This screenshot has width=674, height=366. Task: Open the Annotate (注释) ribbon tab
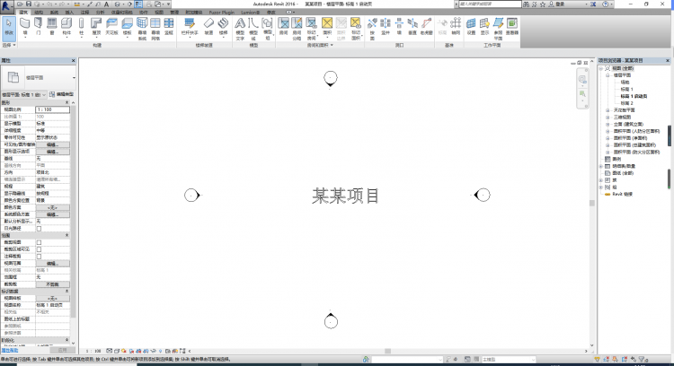point(84,13)
